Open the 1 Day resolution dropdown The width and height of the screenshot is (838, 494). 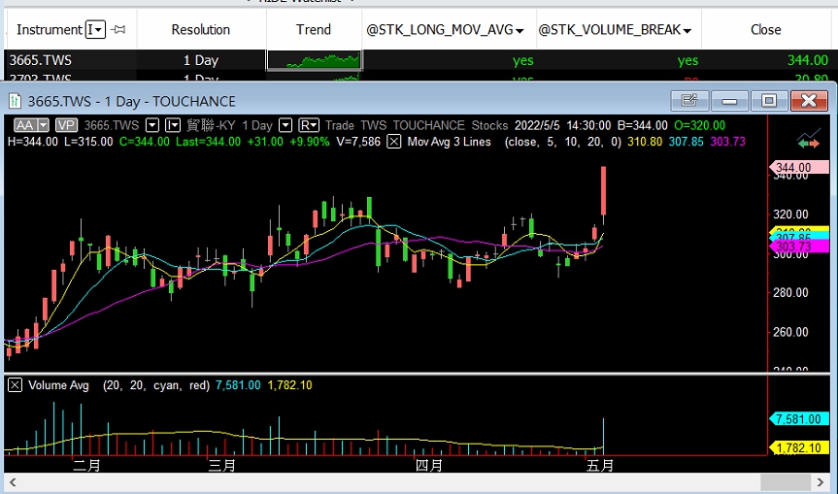point(285,125)
